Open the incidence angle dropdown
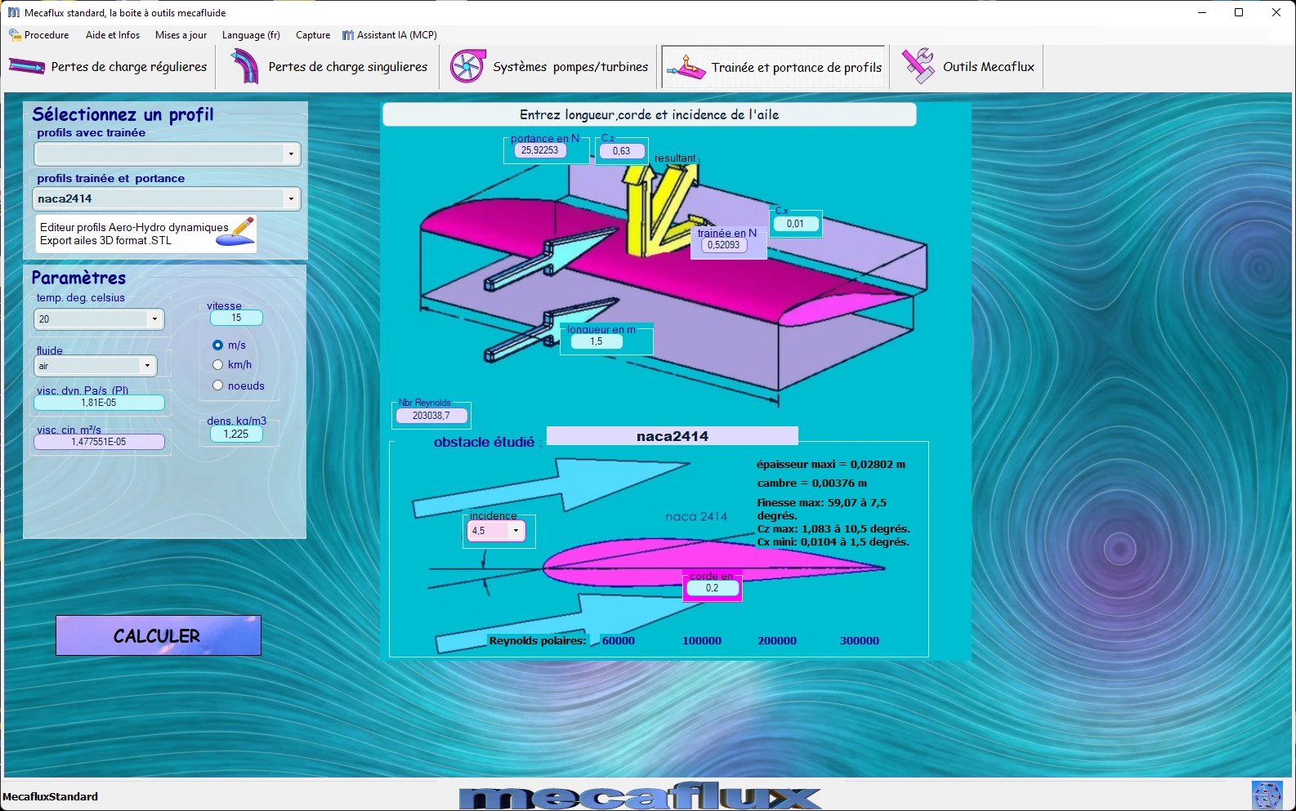Image resolution: width=1296 pixels, height=811 pixels. (x=516, y=531)
